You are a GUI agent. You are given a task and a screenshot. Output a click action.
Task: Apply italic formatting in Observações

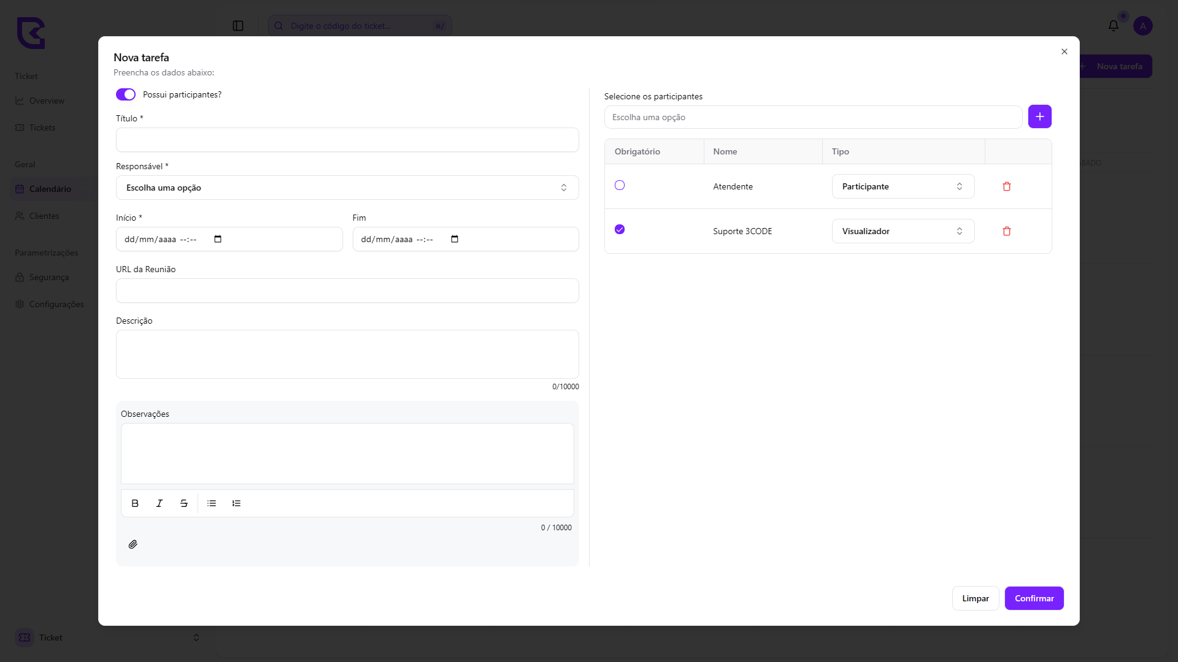pos(160,503)
